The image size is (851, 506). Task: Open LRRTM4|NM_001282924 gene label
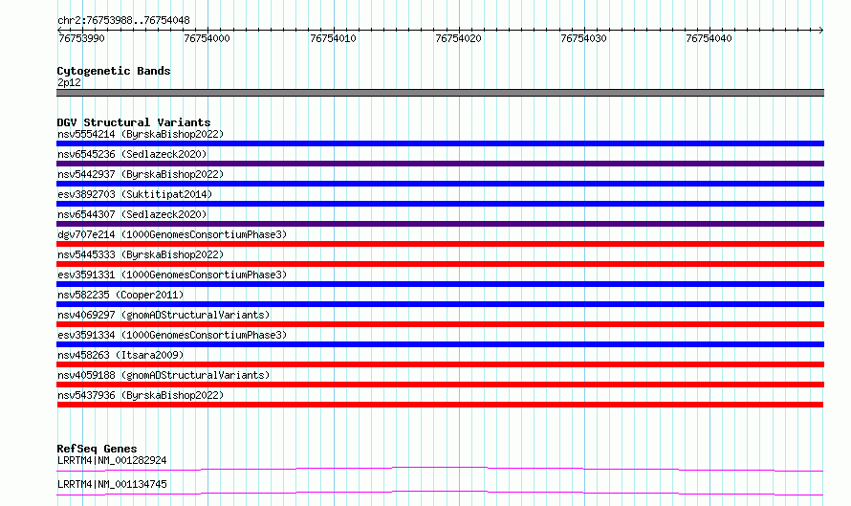112,460
